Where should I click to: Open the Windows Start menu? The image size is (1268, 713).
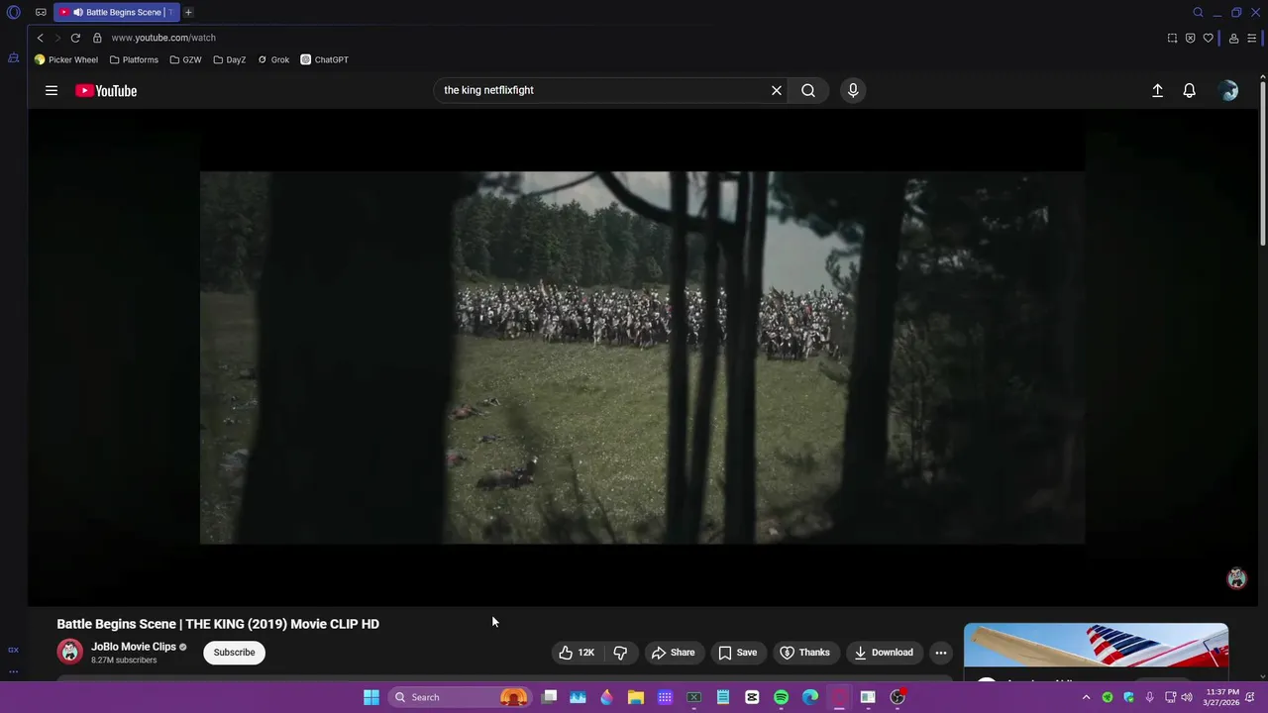click(371, 697)
